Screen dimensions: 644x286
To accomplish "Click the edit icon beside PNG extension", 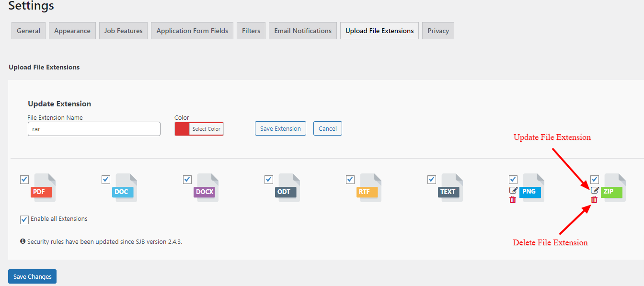I will click(x=513, y=190).
